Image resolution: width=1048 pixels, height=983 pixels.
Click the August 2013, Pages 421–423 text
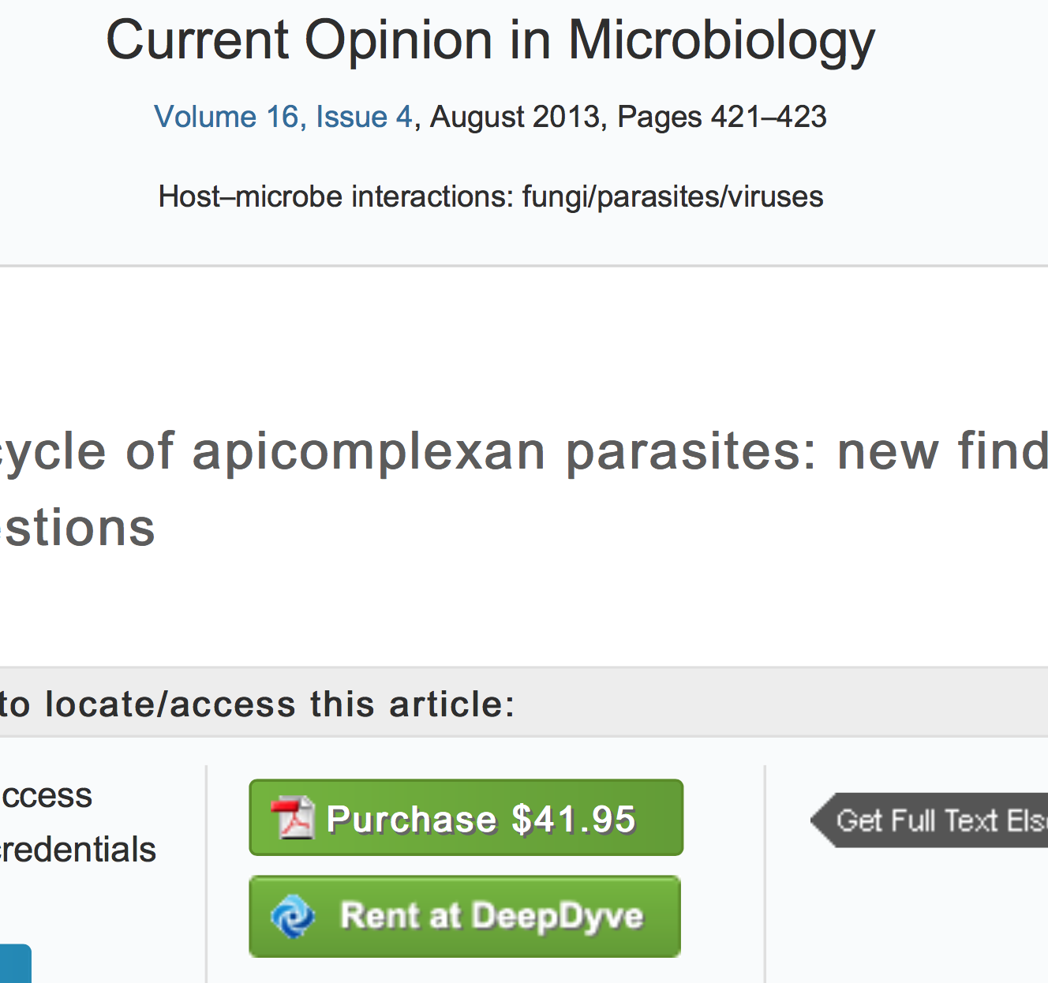pyautogui.click(x=627, y=117)
